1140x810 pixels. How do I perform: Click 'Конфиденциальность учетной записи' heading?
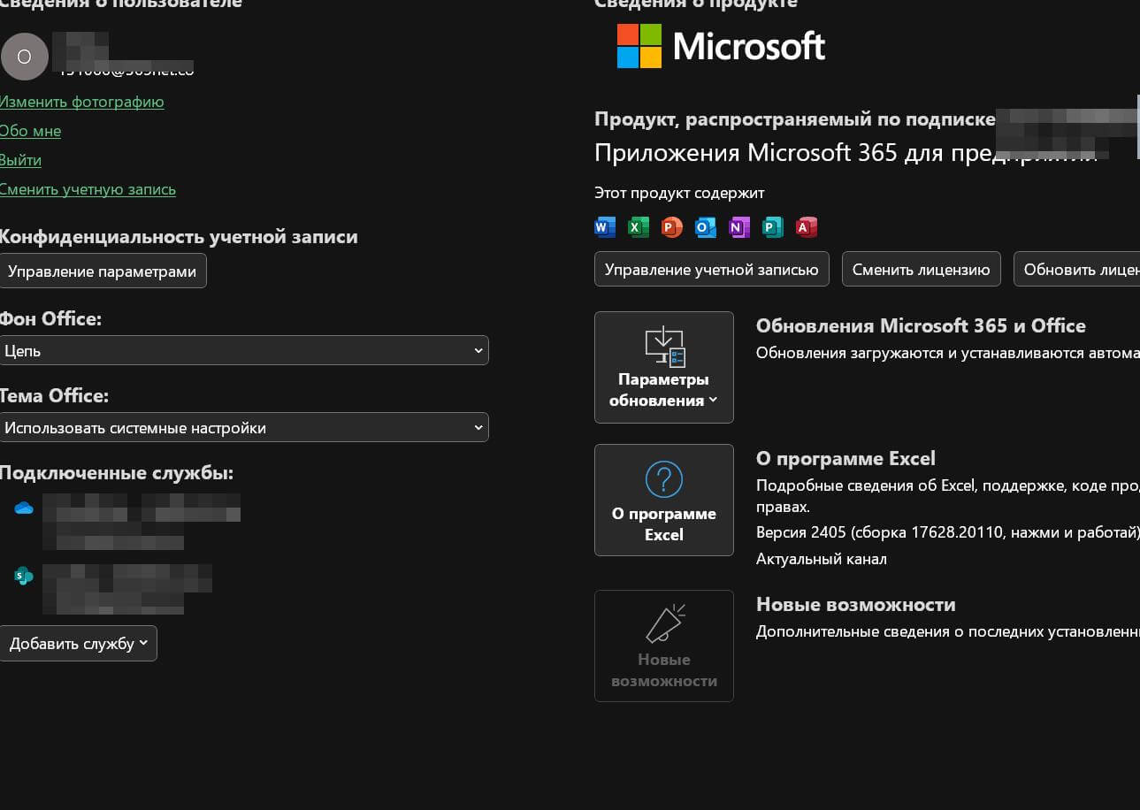[x=179, y=237]
